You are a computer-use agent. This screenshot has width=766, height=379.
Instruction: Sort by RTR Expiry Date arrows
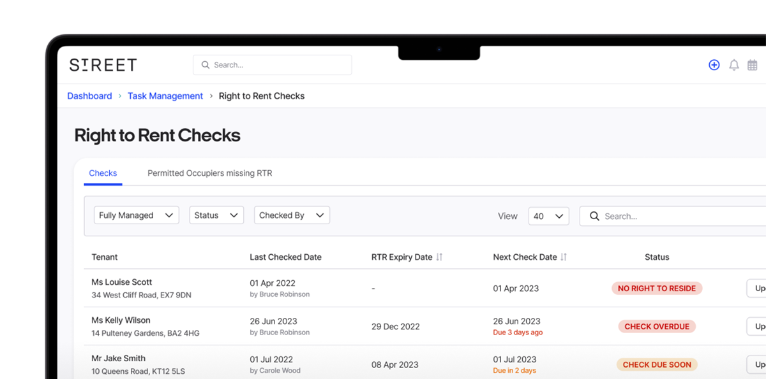(439, 257)
